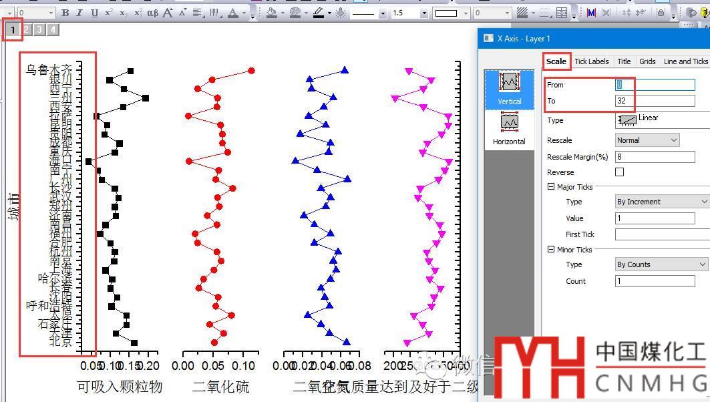710x402 pixels.
Task: Open Major Ticks Type By Increment dropdown
Action: coord(662,202)
